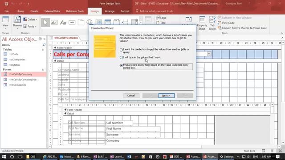285x160 pixels.
Task: Open tblCompanies table in navigation pane
Action: pyautogui.click(x=17, y=60)
